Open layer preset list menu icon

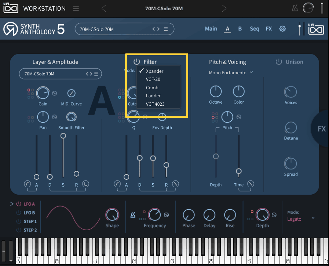point(96,74)
